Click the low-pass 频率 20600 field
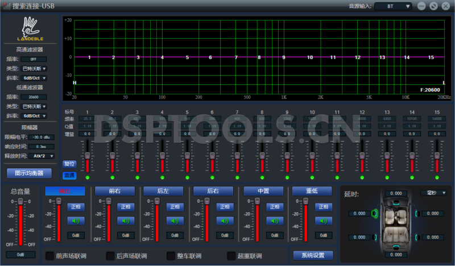The height and width of the screenshot is (266, 455). (x=34, y=97)
